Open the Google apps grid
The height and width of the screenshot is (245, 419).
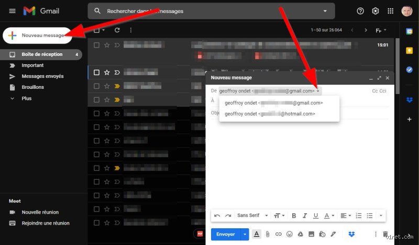click(x=390, y=11)
